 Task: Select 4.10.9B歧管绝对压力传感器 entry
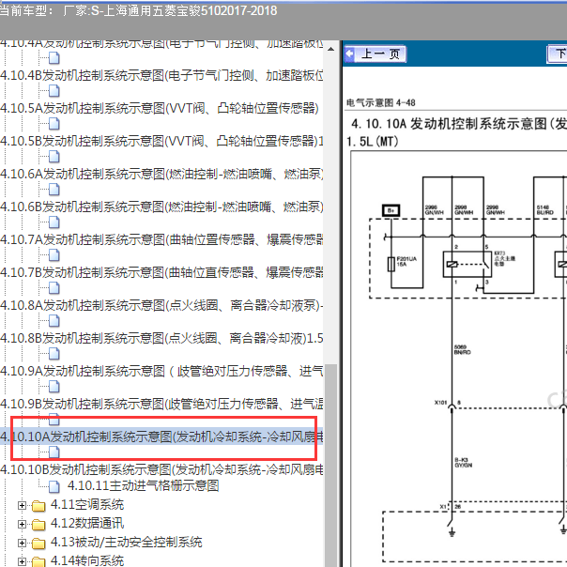(x=161, y=405)
